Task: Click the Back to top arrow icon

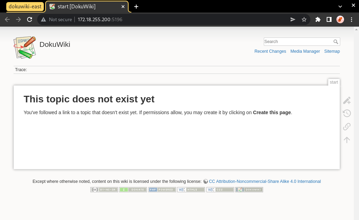Action: pyautogui.click(x=346, y=139)
